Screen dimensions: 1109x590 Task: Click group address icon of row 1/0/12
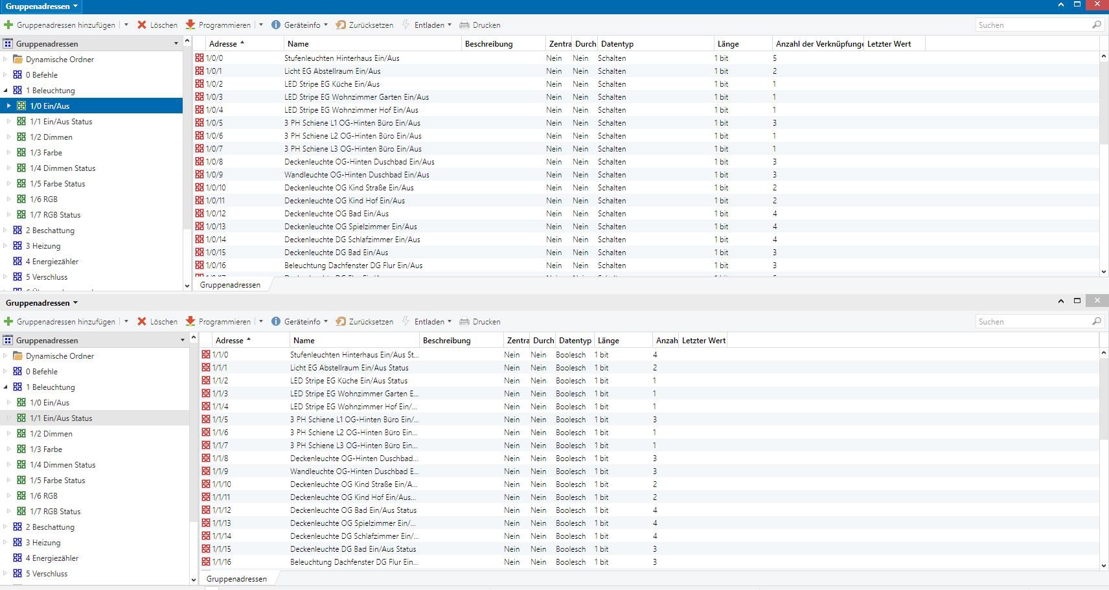coord(200,214)
